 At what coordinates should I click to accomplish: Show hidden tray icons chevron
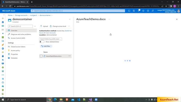tap(146, 99)
